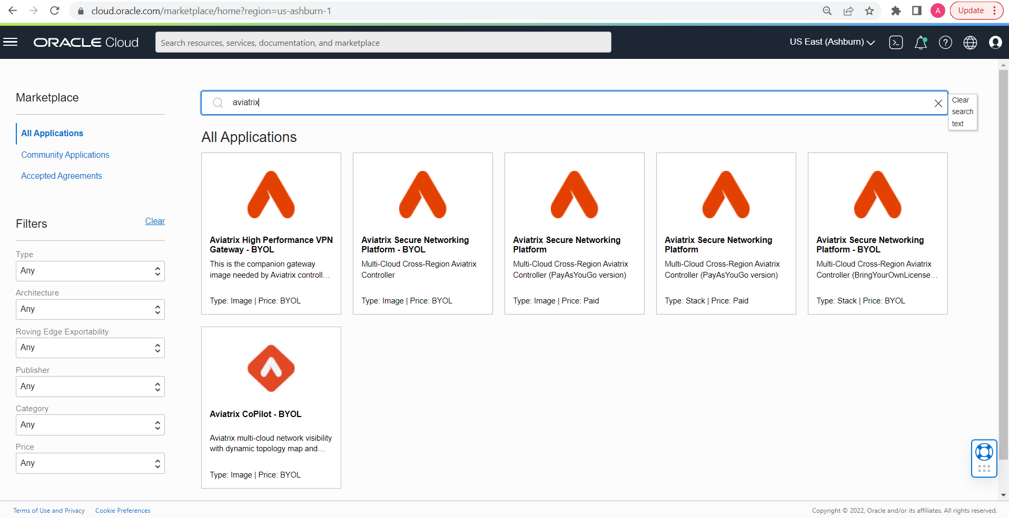Open the Type filter dropdown

(x=90, y=270)
